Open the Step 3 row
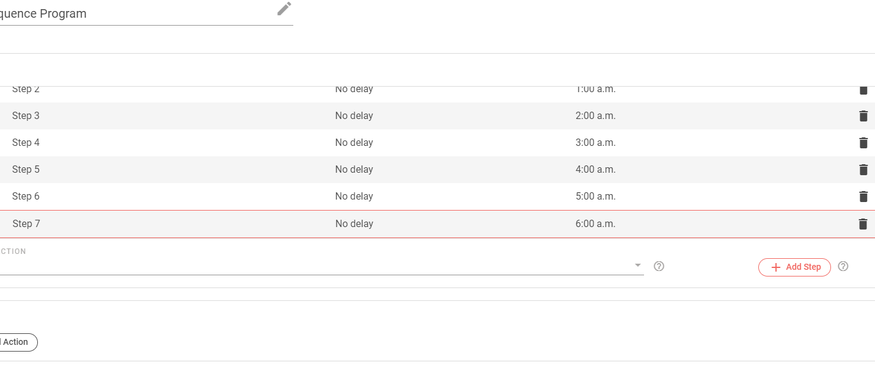Viewport: 875px width, 376px height. click(x=26, y=116)
